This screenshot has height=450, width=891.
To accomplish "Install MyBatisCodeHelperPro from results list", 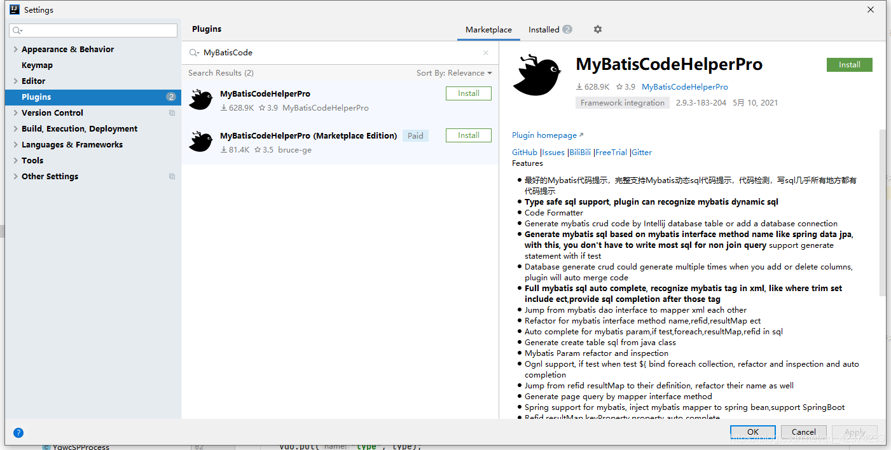I will (469, 93).
